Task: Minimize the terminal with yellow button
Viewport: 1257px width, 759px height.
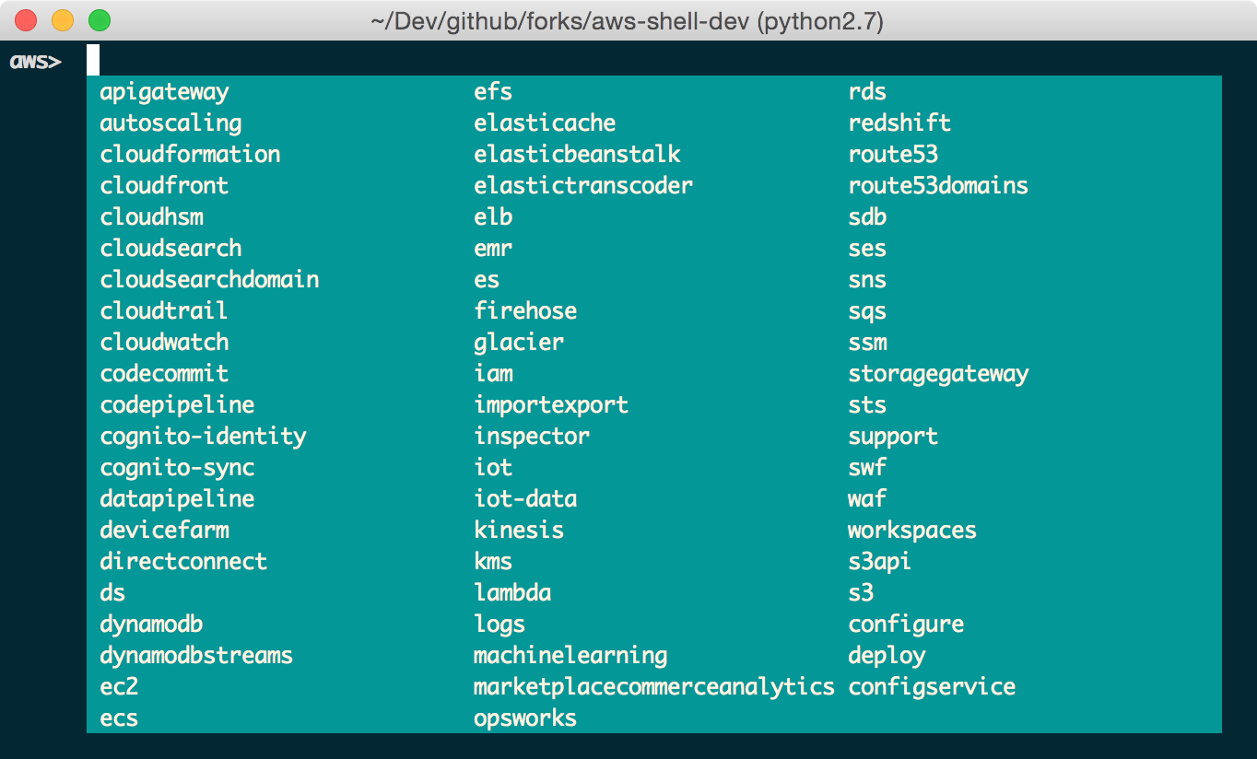Action: click(63, 19)
